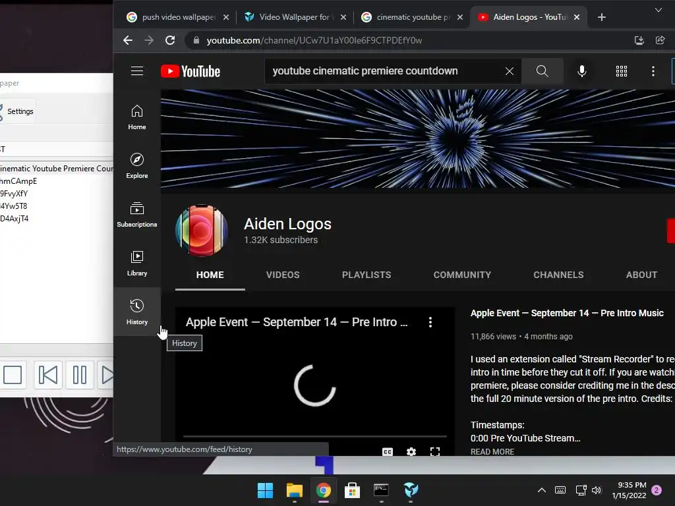Viewport: 675px width, 506px height.
Task: Click the Aiden Logos channel avatar
Action: click(x=201, y=231)
